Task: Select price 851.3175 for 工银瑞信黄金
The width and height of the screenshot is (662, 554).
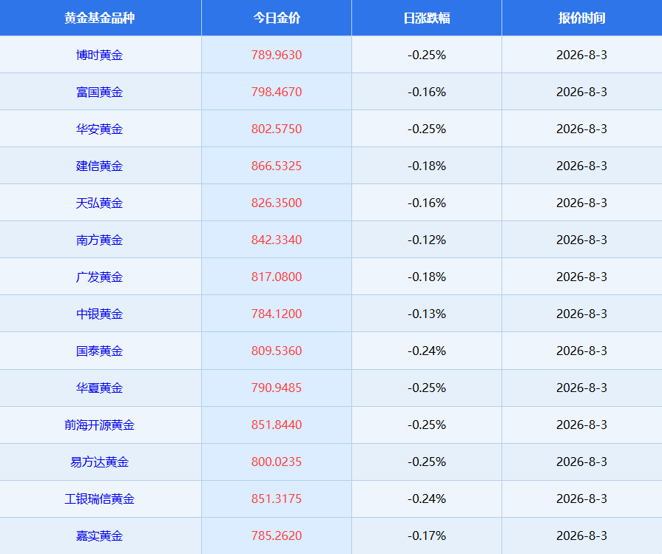Action: click(277, 499)
